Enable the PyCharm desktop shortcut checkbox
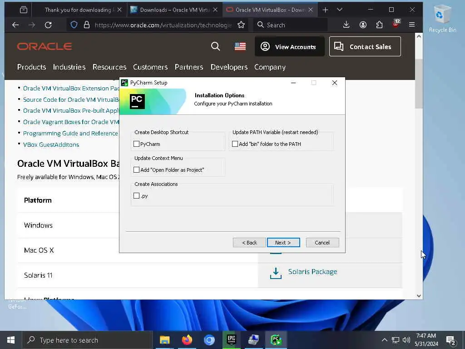This screenshot has width=465, height=349. [x=136, y=144]
